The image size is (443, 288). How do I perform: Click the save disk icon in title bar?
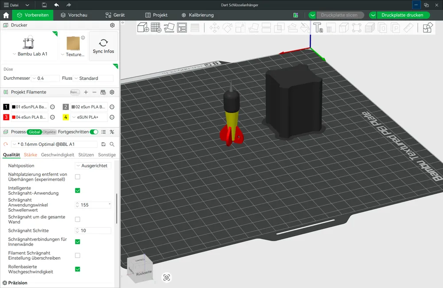[x=44, y=5]
